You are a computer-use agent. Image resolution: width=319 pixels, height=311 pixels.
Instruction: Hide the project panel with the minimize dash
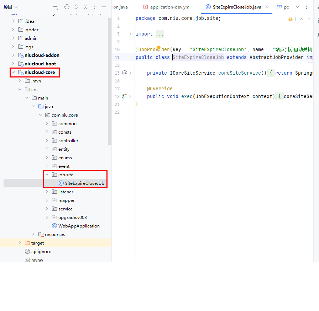[104, 7]
